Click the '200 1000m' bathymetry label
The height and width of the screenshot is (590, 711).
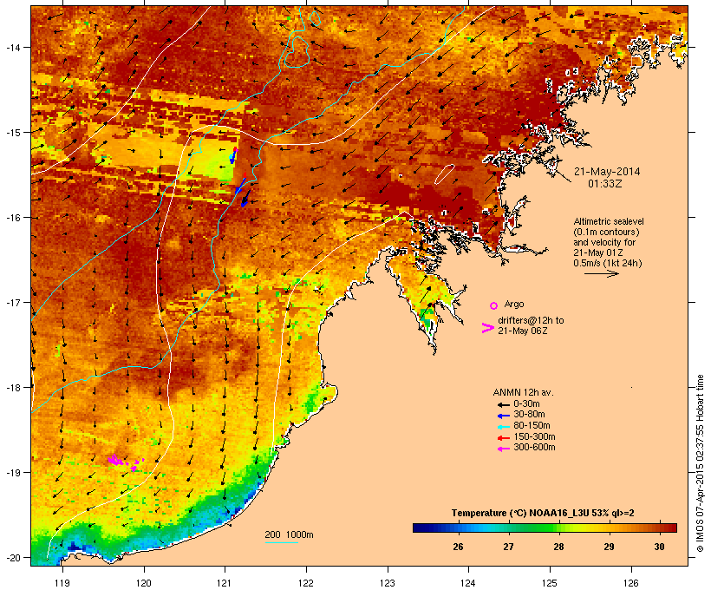click(x=289, y=534)
